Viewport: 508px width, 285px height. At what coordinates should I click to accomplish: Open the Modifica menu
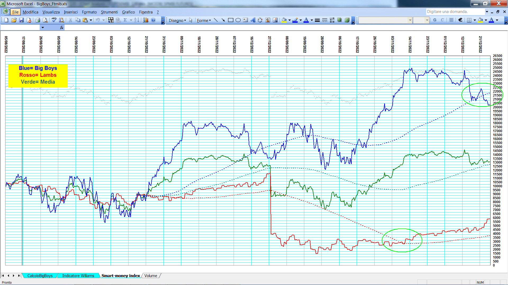[x=30, y=12]
